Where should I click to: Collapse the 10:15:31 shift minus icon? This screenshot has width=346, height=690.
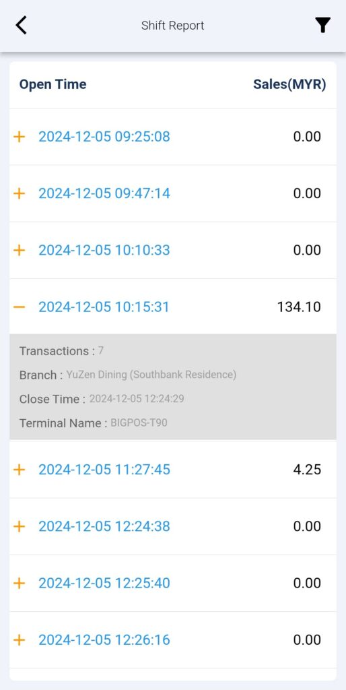[x=19, y=307]
